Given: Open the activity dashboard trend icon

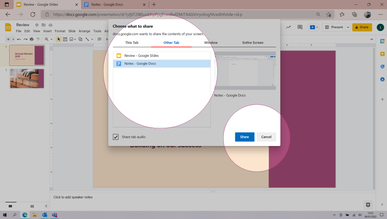Looking at the screenshot, I should (x=288, y=27).
